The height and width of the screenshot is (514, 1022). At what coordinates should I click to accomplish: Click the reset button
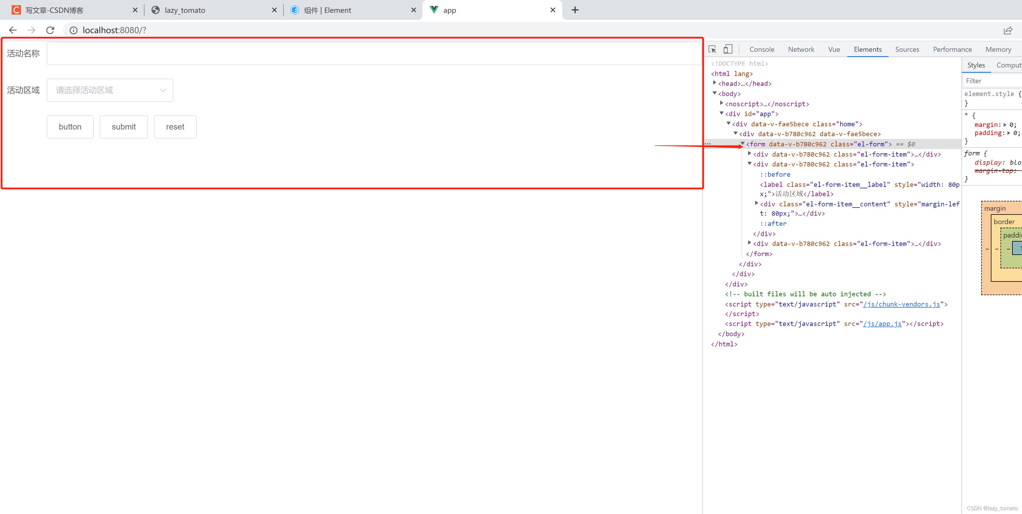(175, 127)
